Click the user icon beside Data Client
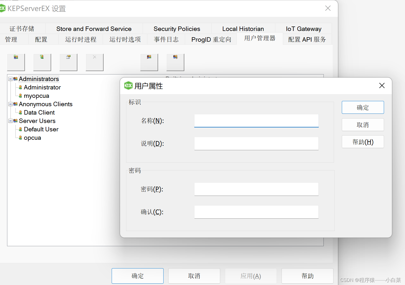The width and height of the screenshot is (405, 285). point(20,112)
